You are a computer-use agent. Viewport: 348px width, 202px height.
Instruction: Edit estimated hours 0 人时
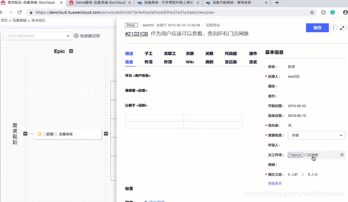[x=293, y=175]
